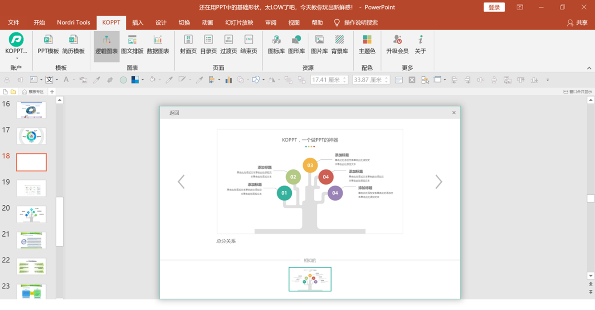This screenshot has height=310, width=595.
Task: Open the 文 character dropdown arrow
Action: pos(57,80)
